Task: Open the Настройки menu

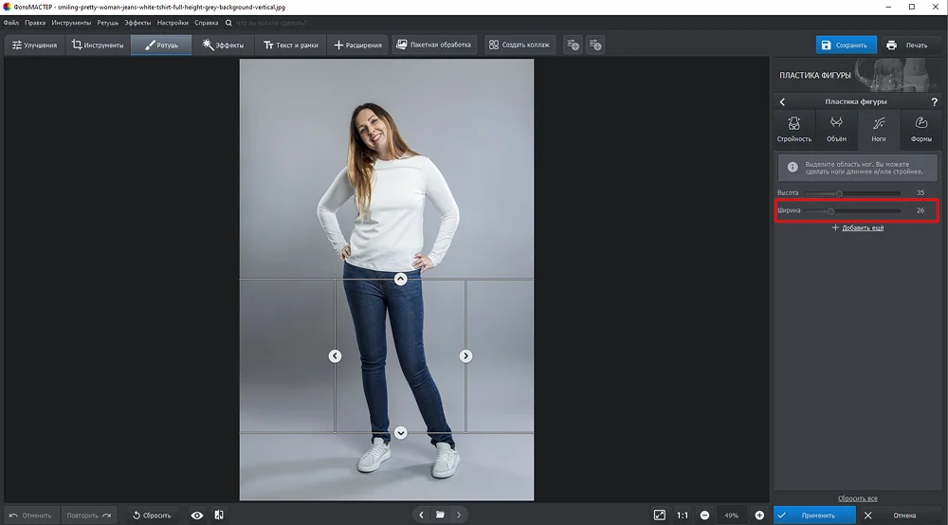Action: [173, 23]
